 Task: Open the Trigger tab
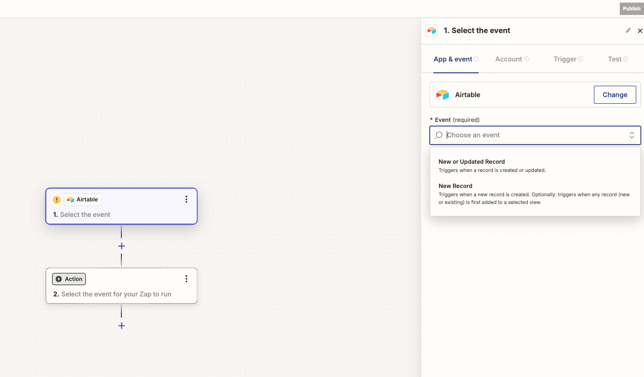pos(565,59)
